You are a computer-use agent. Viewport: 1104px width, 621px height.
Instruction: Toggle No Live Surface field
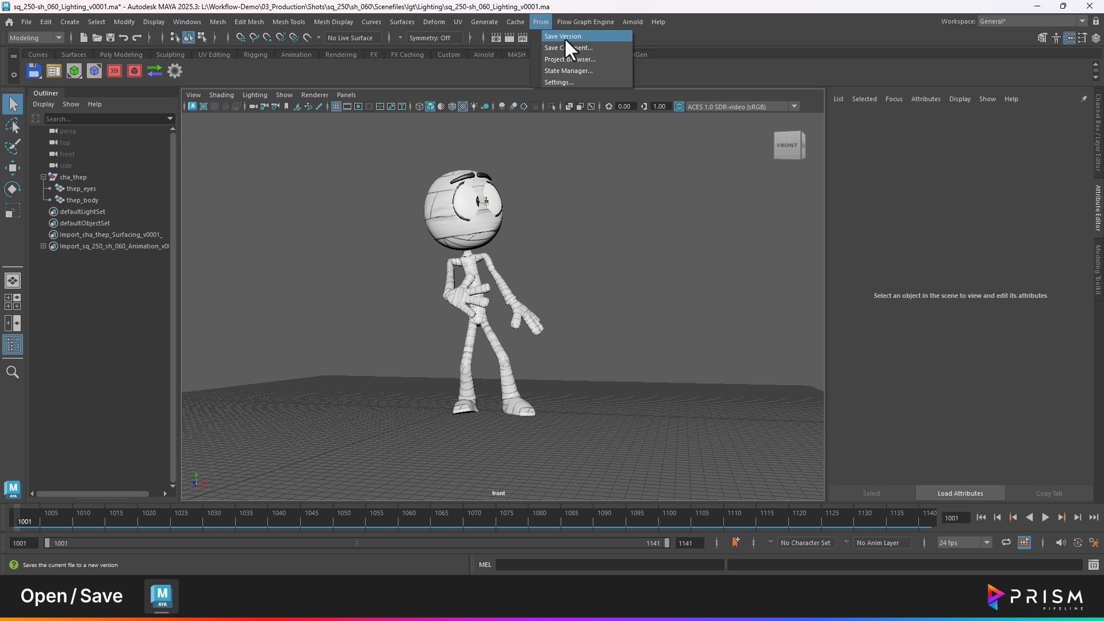click(352, 38)
